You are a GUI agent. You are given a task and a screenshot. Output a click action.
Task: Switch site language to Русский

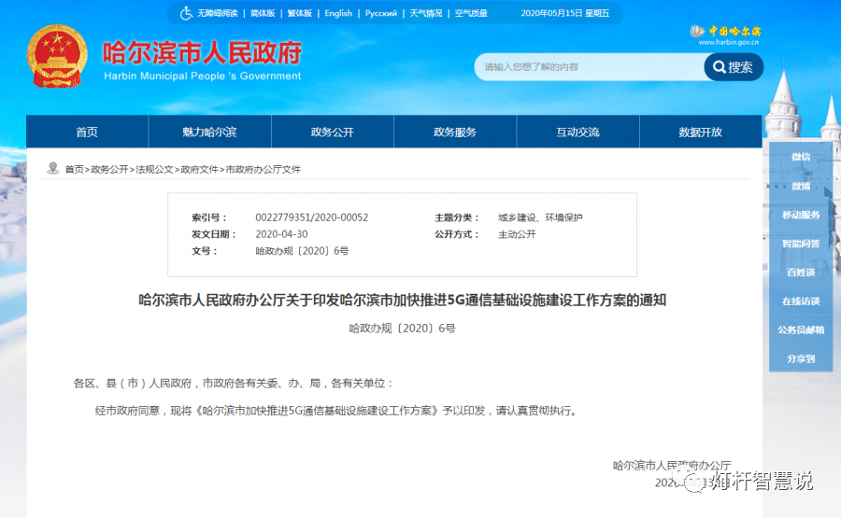click(381, 13)
